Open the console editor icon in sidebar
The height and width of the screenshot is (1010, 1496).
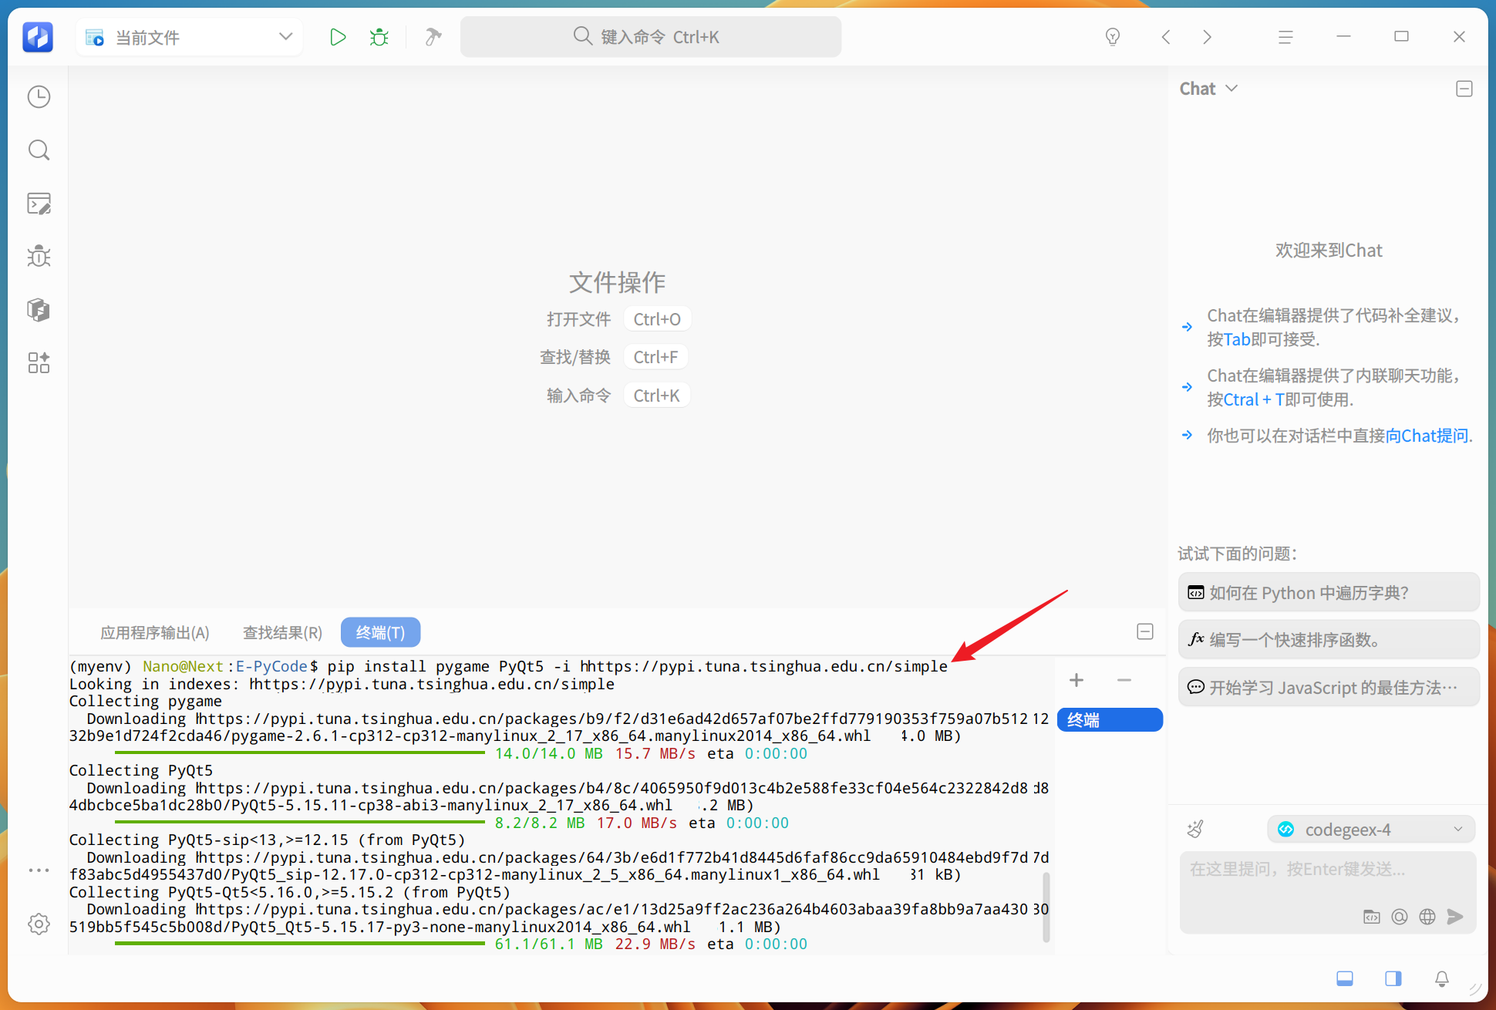pos(39,204)
